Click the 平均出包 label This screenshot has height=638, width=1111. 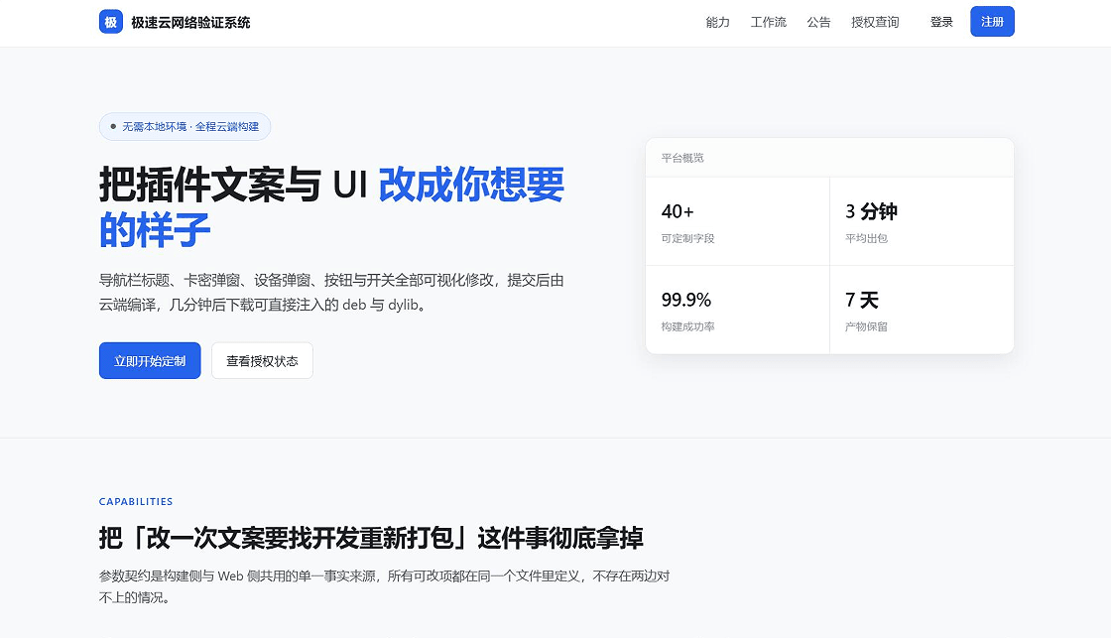[x=866, y=238]
